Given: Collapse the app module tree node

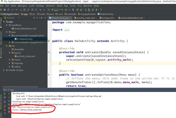Looking at the screenshot, I should tap(4, 22).
